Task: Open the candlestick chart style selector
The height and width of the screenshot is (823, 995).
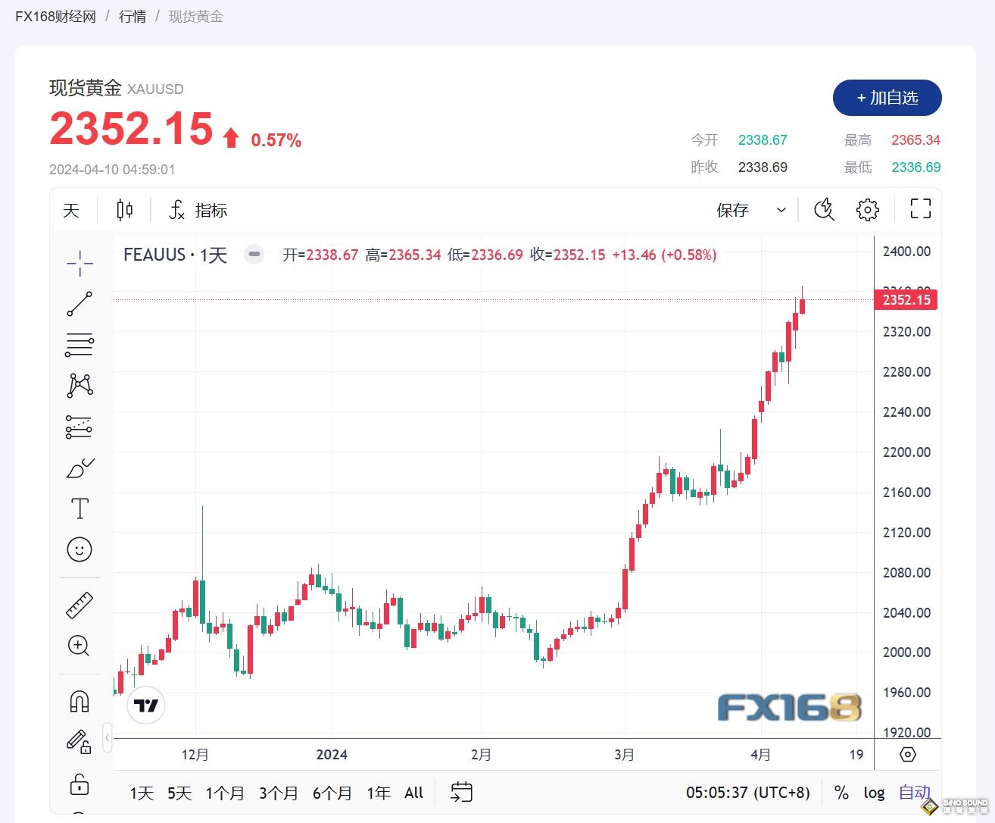Action: (125, 210)
